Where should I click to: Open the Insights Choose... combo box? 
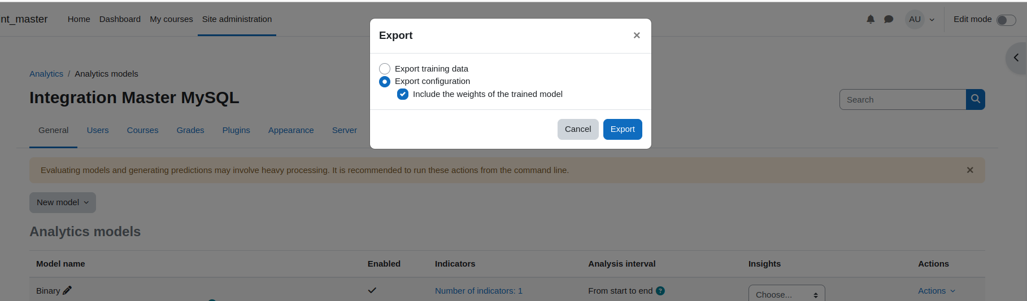786,294
